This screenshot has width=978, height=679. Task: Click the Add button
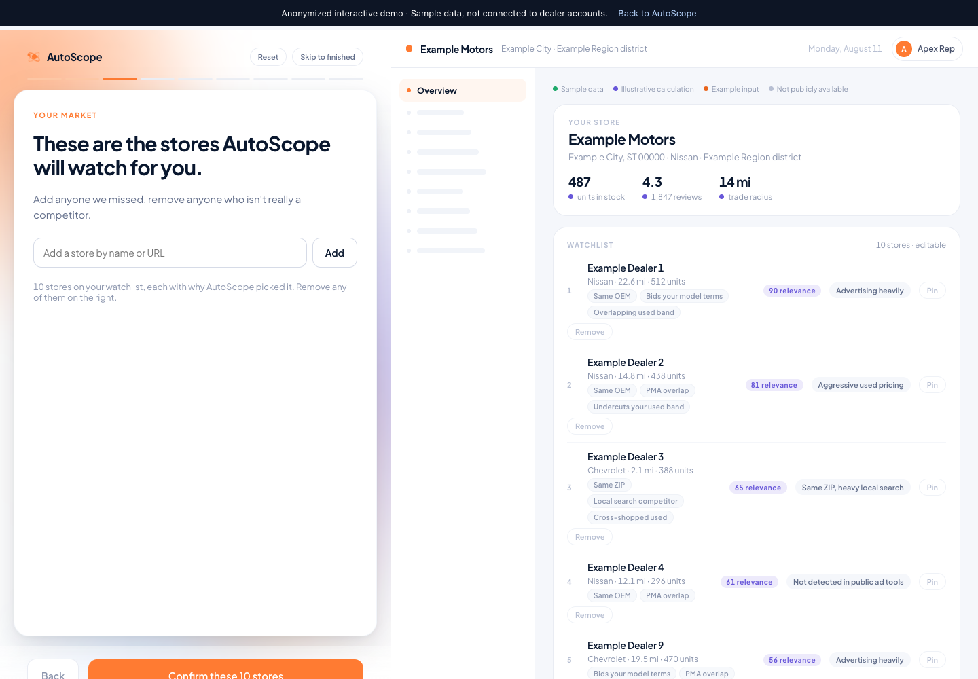click(335, 253)
